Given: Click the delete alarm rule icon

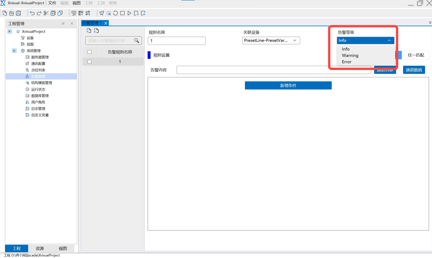Looking at the screenshot, I should [x=96, y=31].
